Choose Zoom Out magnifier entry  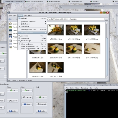click(32, 38)
